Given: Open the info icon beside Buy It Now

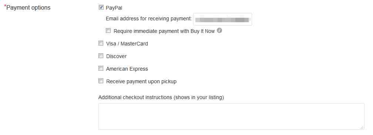Looking at the screenshot, I should point(219,31).
